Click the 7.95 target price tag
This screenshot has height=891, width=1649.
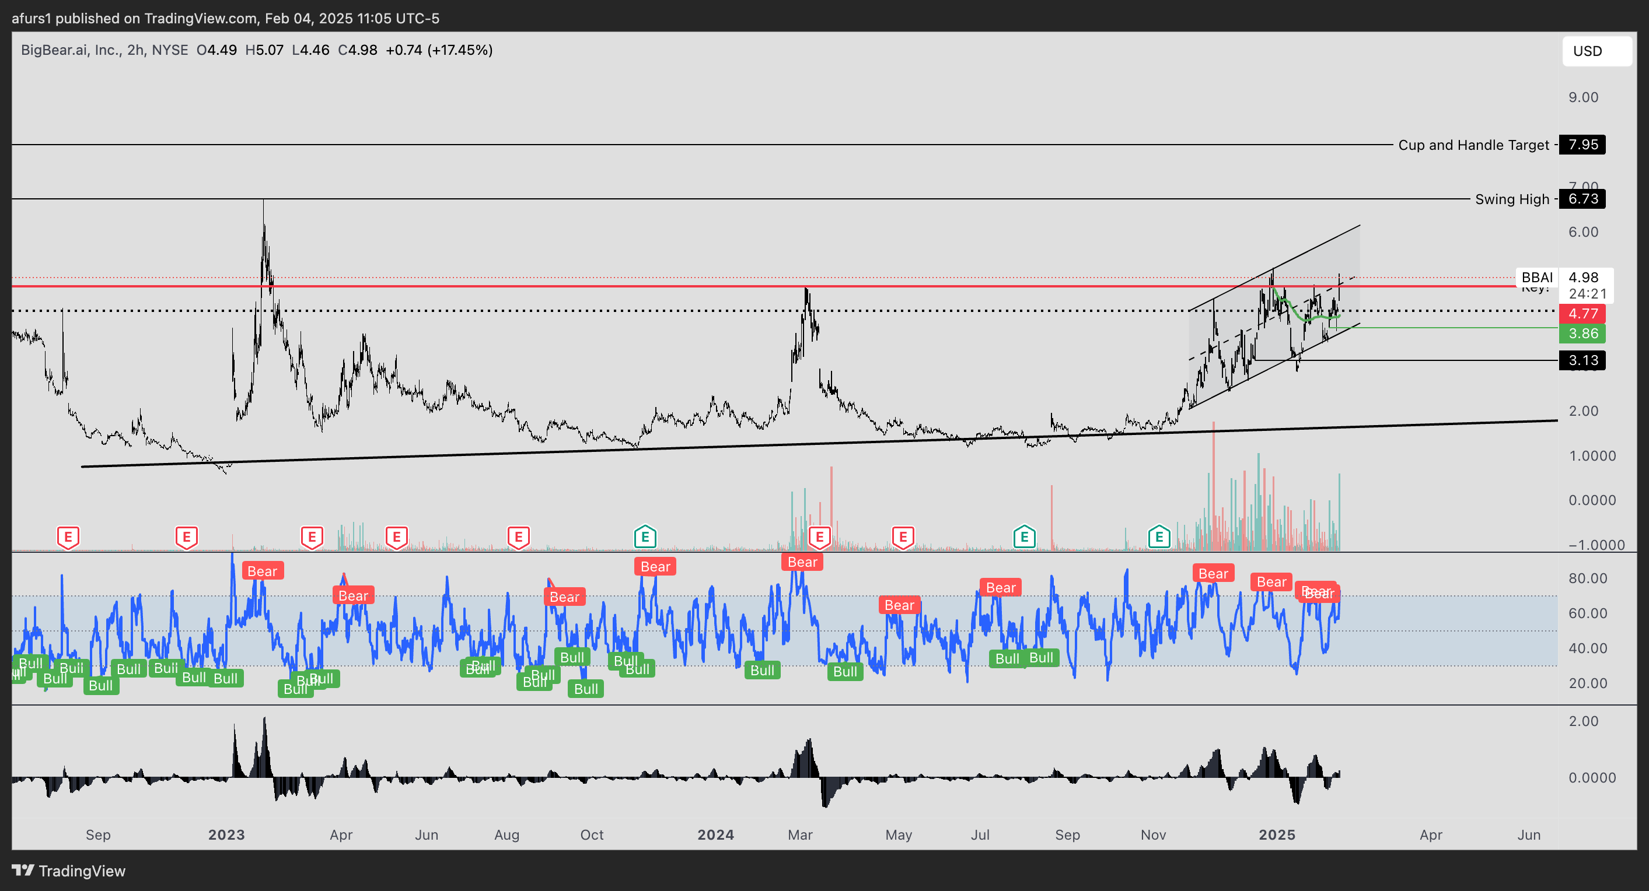(x=1582, y=145)
